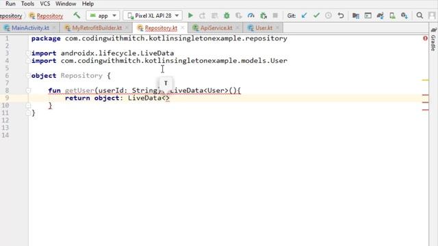The width and height of the screenshot is (438, 246).
Task: Click the user avatar icon in toolbar
Action: tap(432, 16)
